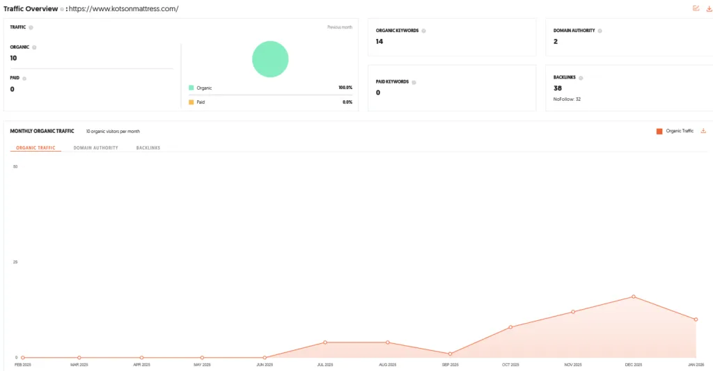Click the NOV 2025 data point on chart
This screenshot has height=371, width=713.
tap(573, 312)
